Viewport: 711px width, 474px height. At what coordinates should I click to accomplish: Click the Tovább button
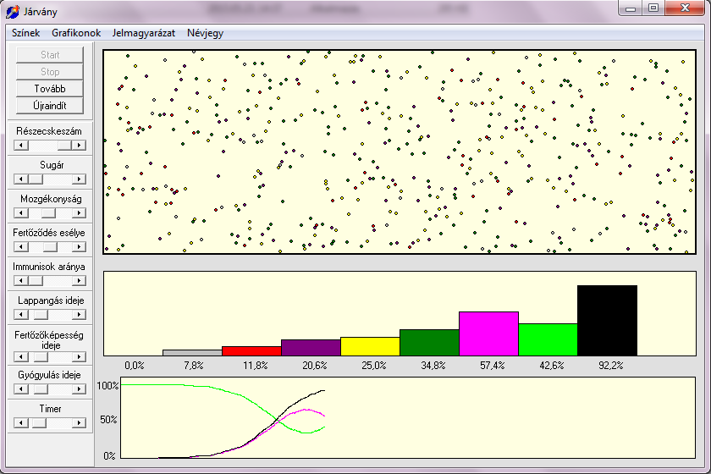pos(50,89)
